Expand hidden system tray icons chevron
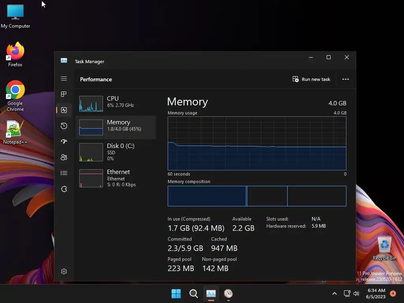The image size is (404, 303). [x=335, y=294]
